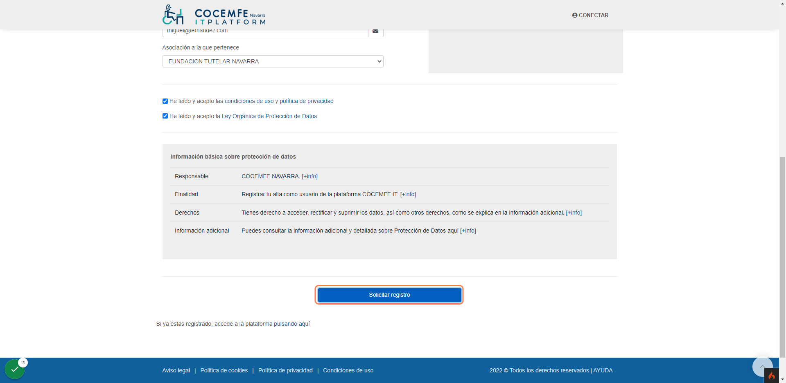Open Política de cookies footer link
This screenshot has height=383, width=786.
(224, 370)
